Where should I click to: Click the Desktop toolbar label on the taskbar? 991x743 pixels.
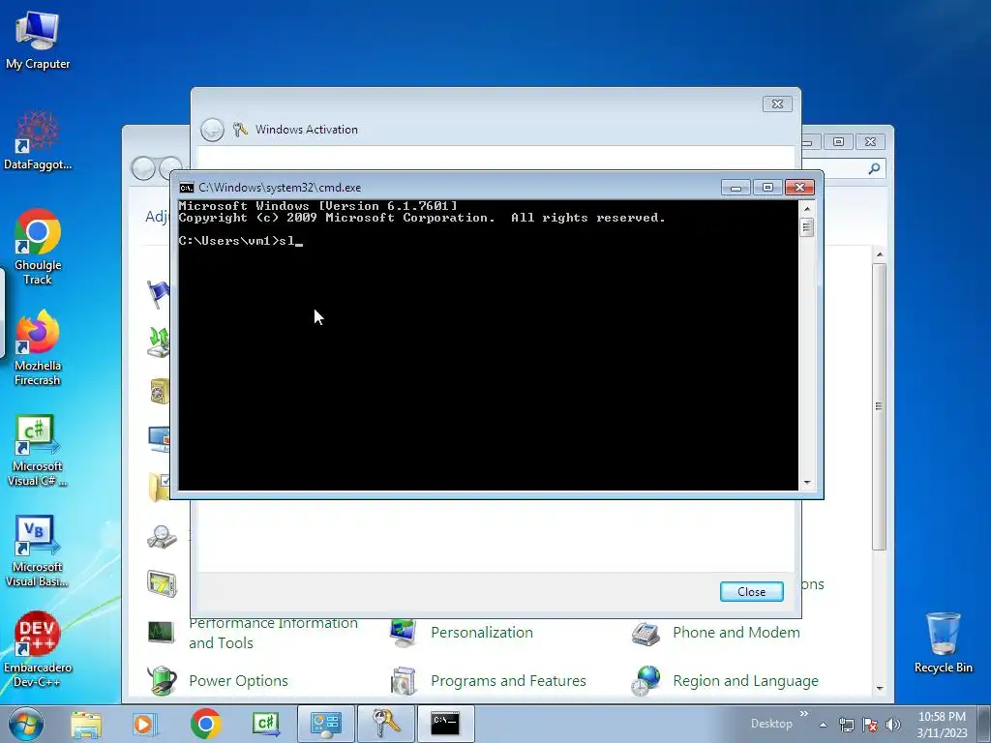pos(771,724)
